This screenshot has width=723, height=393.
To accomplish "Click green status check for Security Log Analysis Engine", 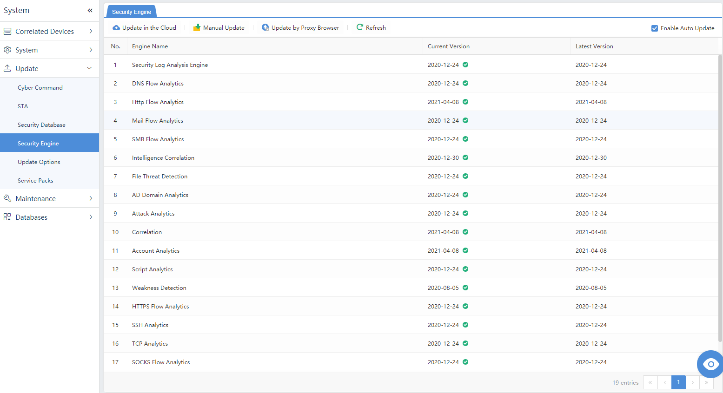I will pyautogui.click(x=465, y=65).
